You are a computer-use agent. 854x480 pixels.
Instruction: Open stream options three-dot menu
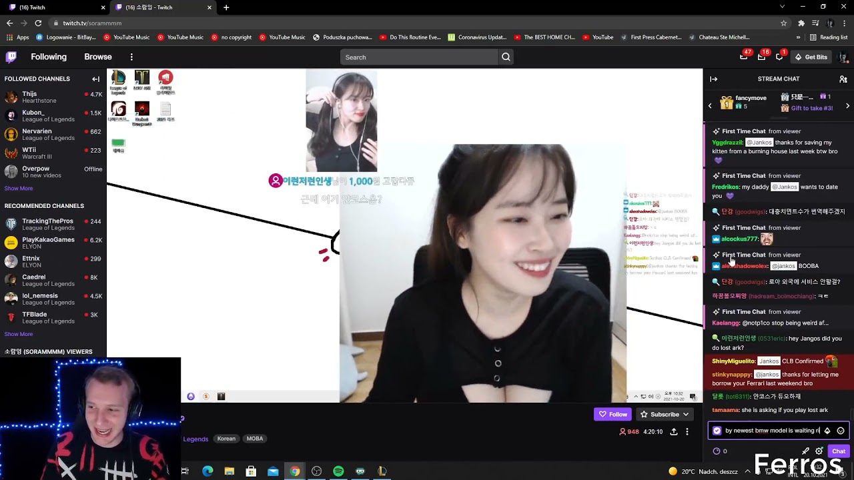(687, 432)
